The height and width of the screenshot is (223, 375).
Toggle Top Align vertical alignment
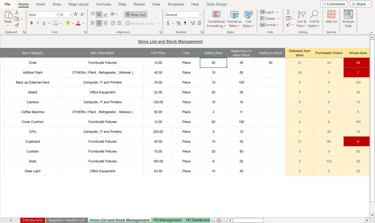93,15
